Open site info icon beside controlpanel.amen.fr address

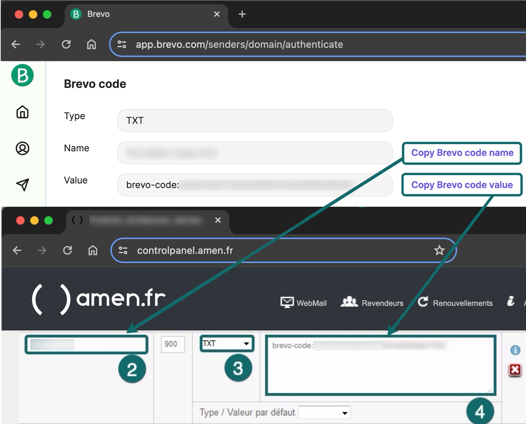click(x=123, y=250)
